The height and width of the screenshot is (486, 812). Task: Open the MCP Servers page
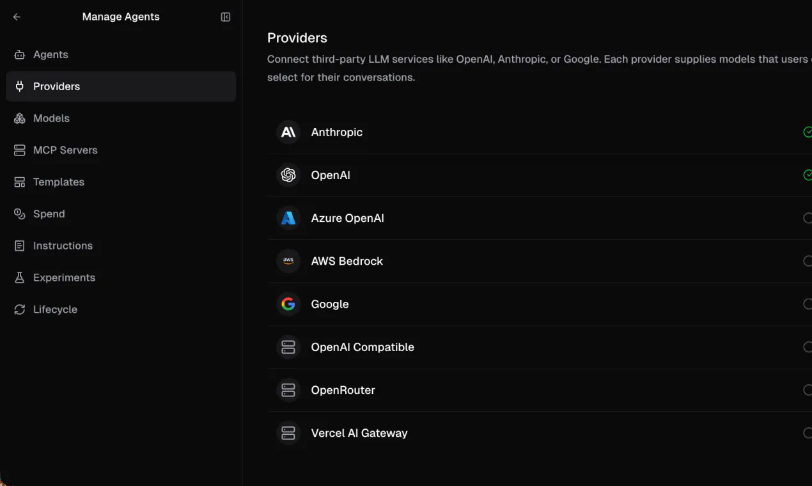pos(121,150)
